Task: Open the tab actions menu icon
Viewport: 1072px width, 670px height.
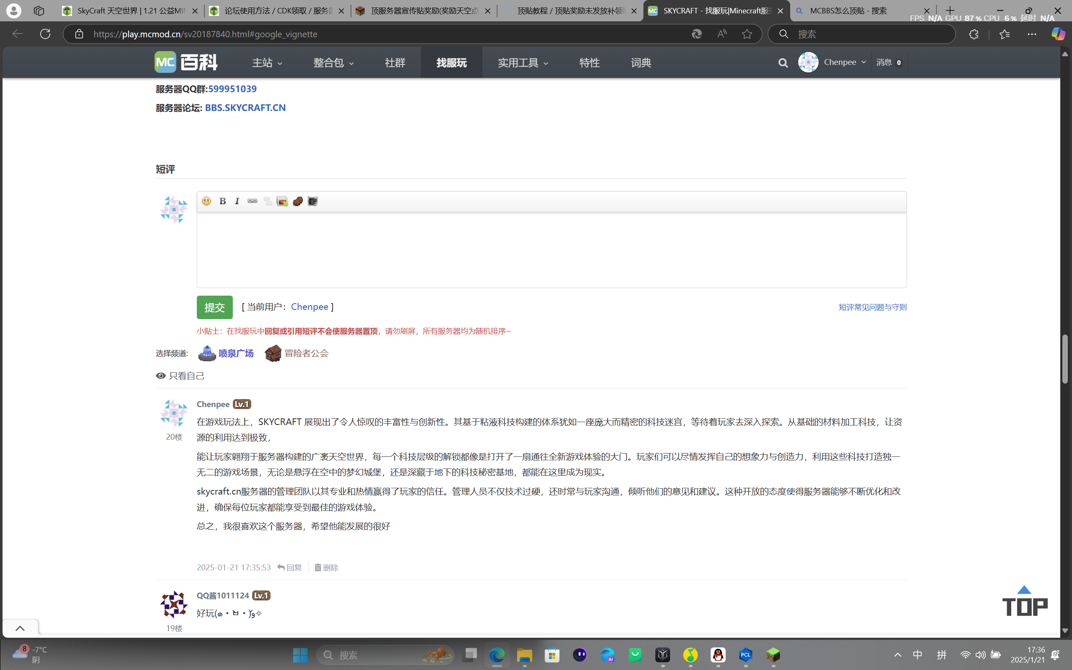Action: pos(39,10)
